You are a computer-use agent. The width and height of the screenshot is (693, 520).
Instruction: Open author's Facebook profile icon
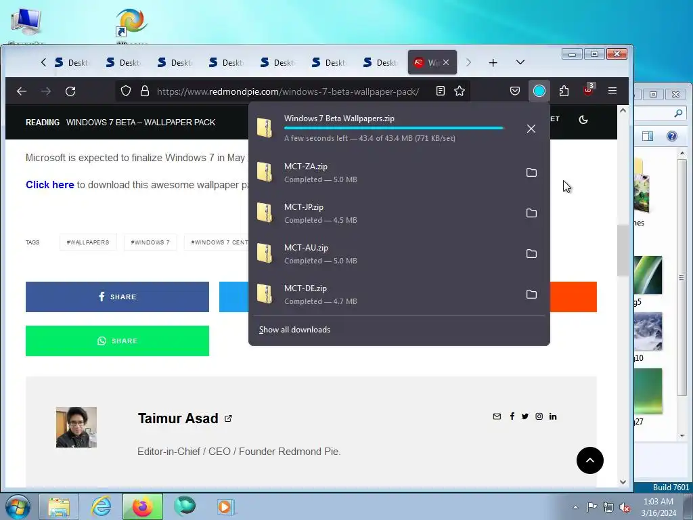pos(512,416)
